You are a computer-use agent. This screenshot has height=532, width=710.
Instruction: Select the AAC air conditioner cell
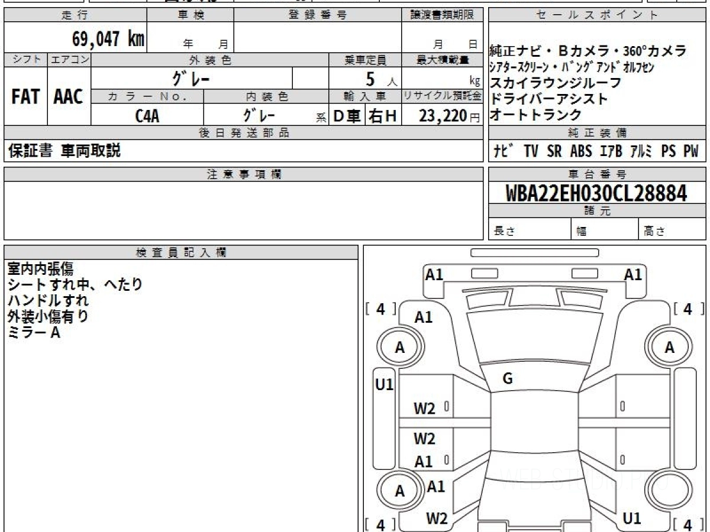coord(69,97)
